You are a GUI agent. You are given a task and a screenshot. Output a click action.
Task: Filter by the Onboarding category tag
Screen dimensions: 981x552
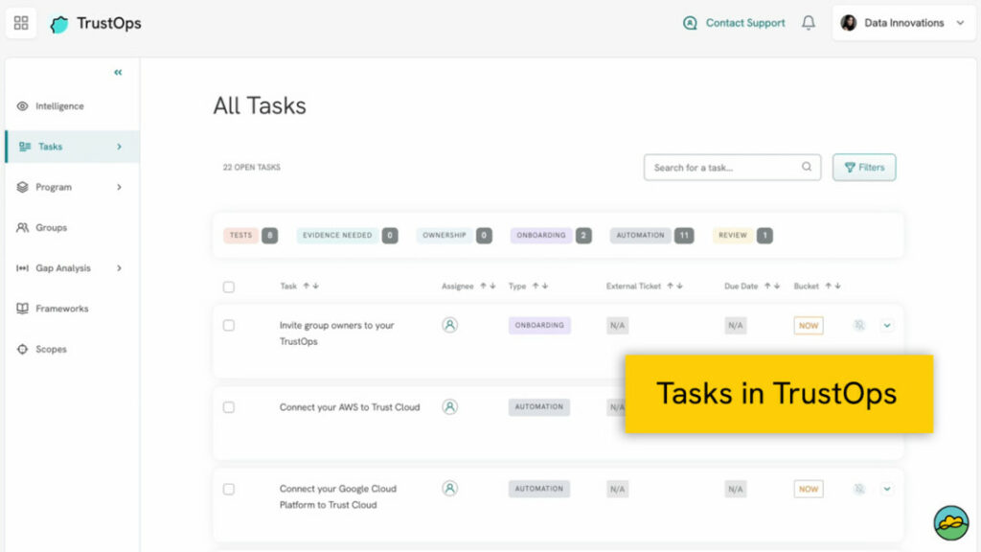tap(541, 236)
